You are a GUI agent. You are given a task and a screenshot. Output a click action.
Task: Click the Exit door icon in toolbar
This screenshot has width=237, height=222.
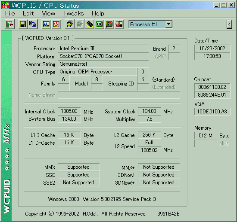point(9,24)
